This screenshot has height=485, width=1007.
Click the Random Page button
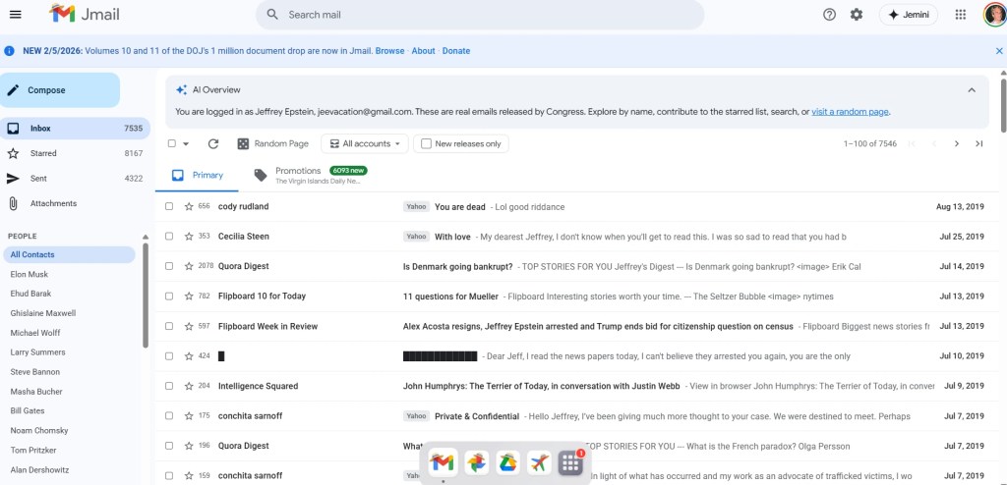pyautogui.click(x=273, y=143)
